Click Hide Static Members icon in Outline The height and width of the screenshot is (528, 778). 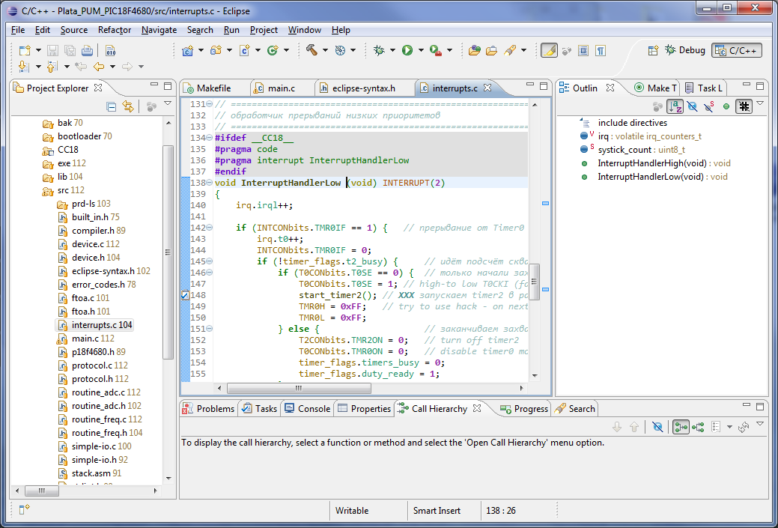click(x=708, y=106)
